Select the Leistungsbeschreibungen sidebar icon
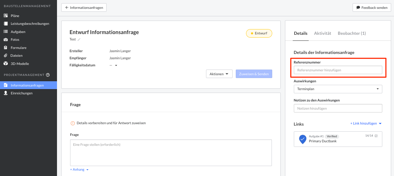Screen dimensions: 394x176 click(x=6, y=24)
